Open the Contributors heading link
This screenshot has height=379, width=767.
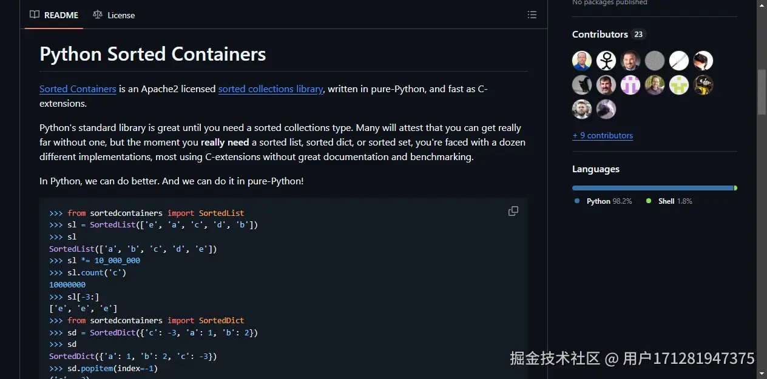click(600, 34)
